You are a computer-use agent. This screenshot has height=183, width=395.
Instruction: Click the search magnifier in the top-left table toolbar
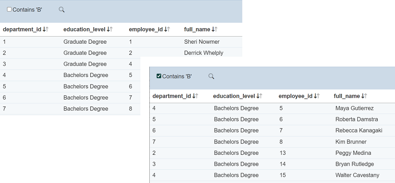click(x=62, y=10)
